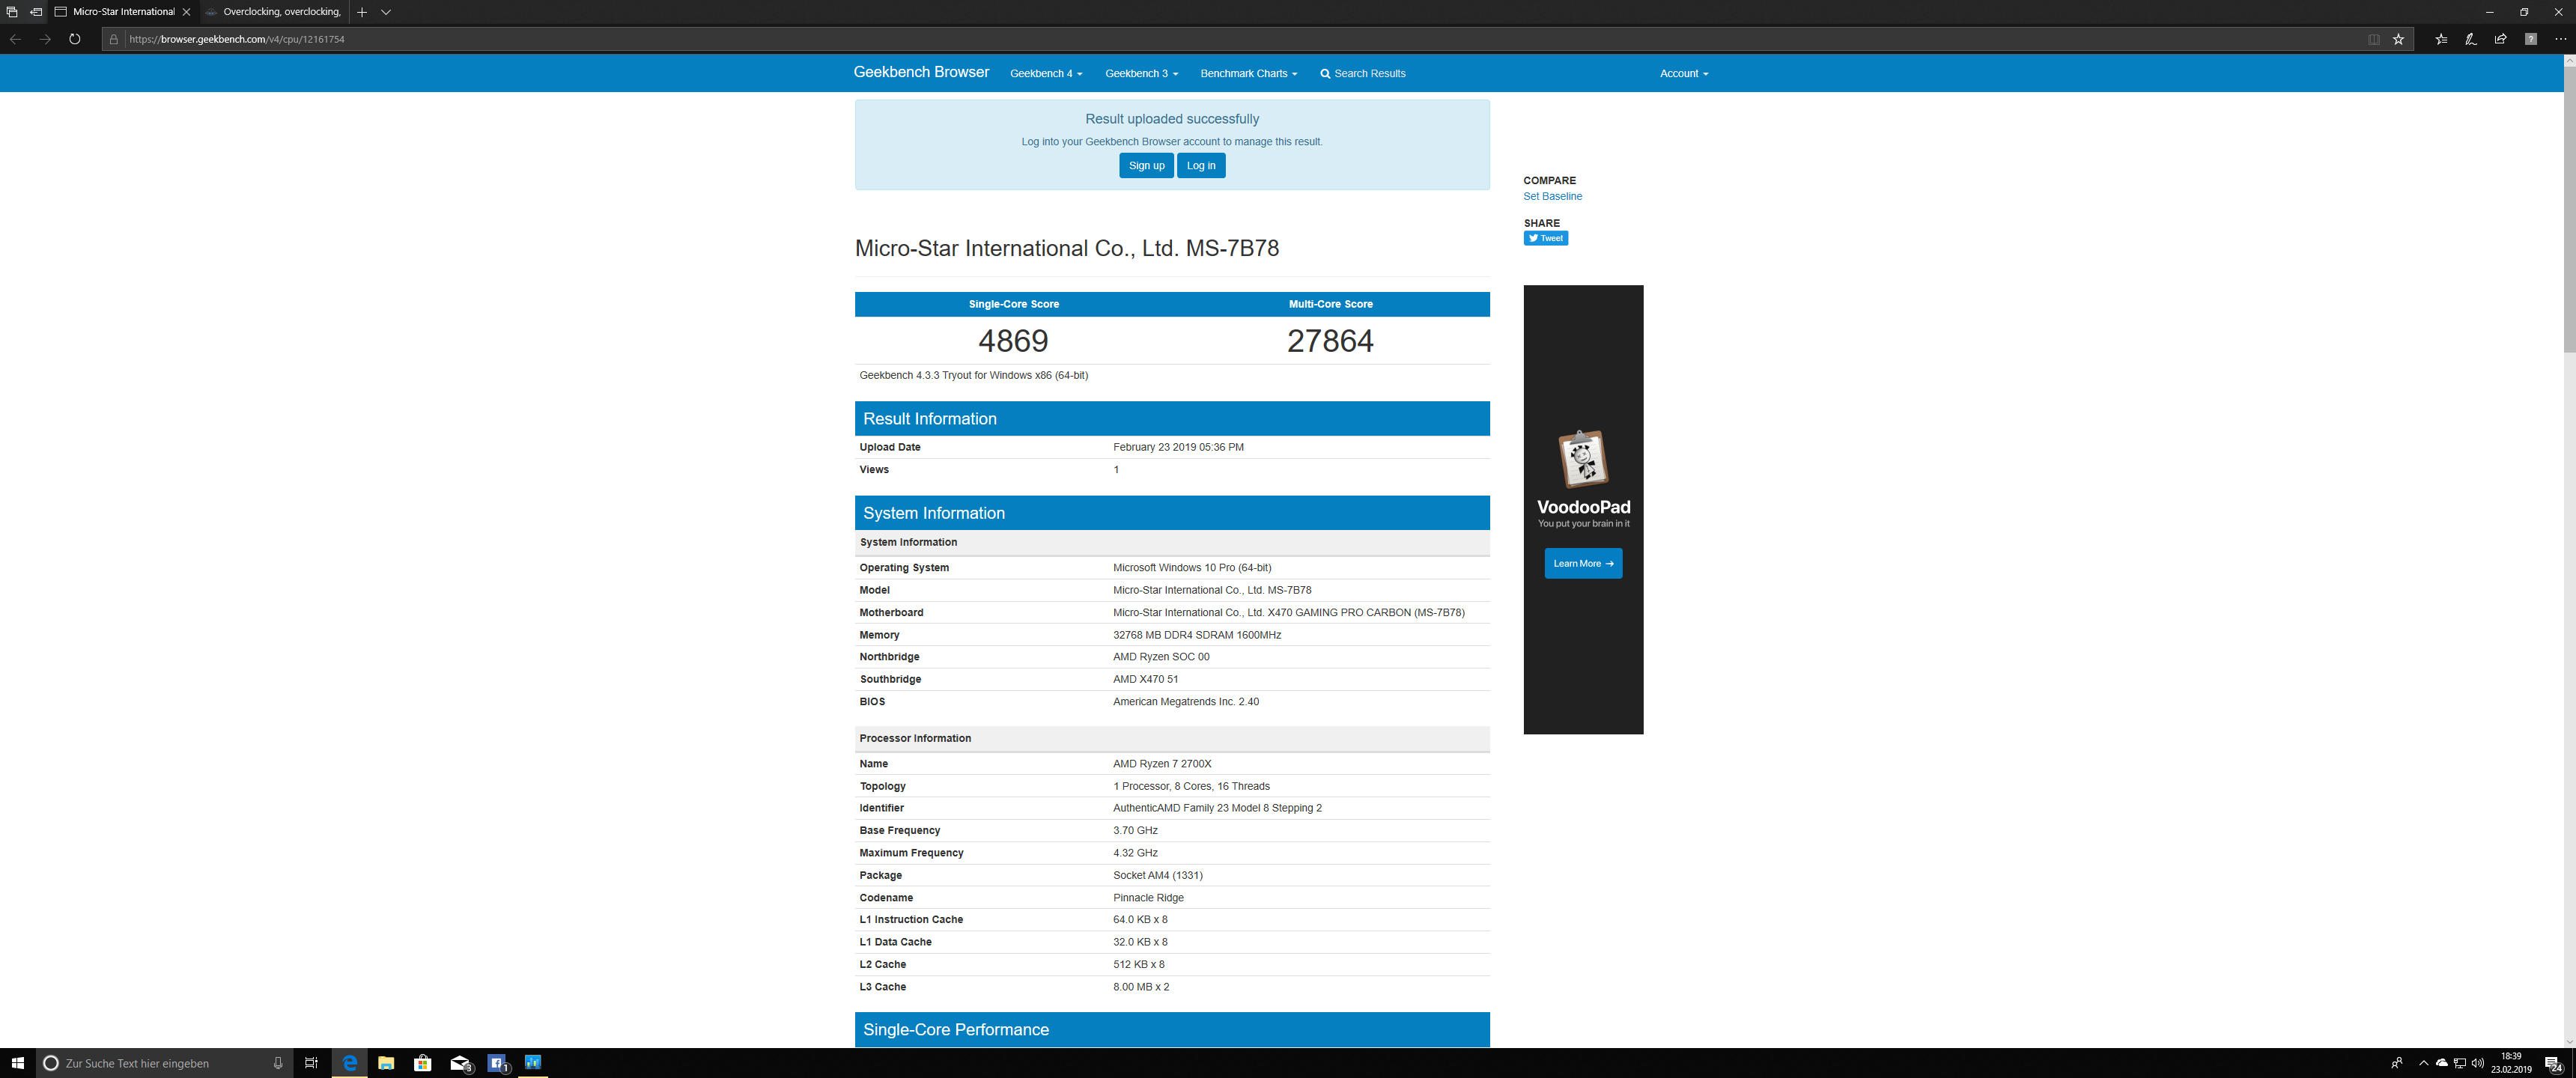Open the taskbar clock and date
The width and height of the screenshot is (2576, 1078).
pyautogui.click(x=2511, y=1063)
